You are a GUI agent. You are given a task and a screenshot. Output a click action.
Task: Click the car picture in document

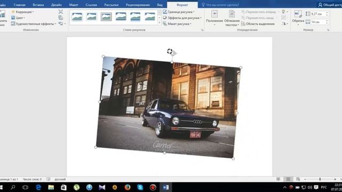click(x=168, y=107)
